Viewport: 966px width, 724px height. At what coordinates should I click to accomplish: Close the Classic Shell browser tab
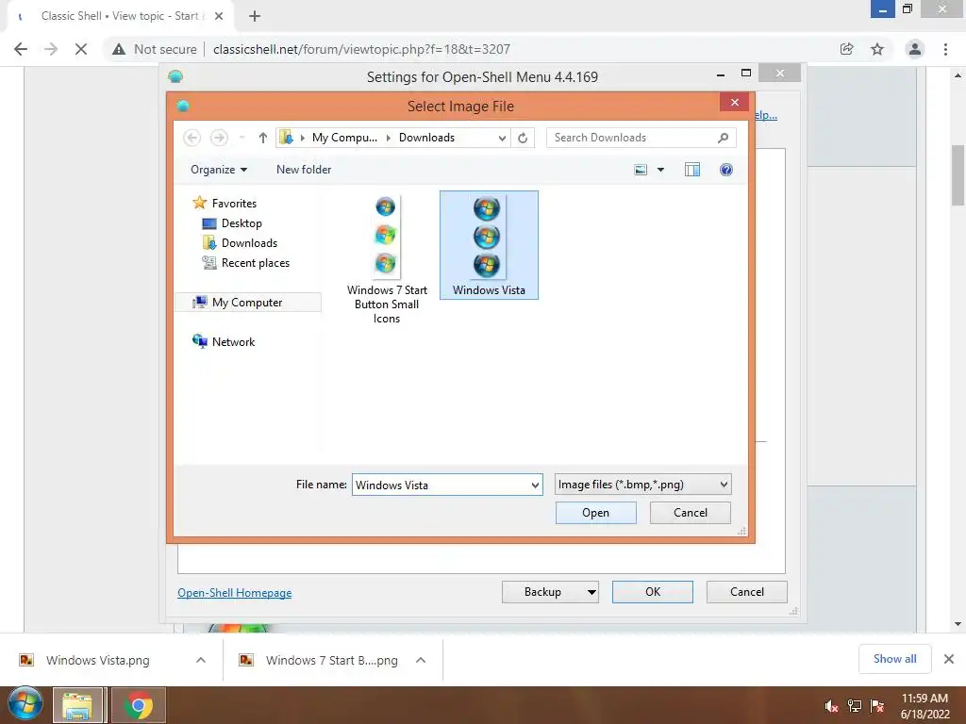[x=219, y=16]
